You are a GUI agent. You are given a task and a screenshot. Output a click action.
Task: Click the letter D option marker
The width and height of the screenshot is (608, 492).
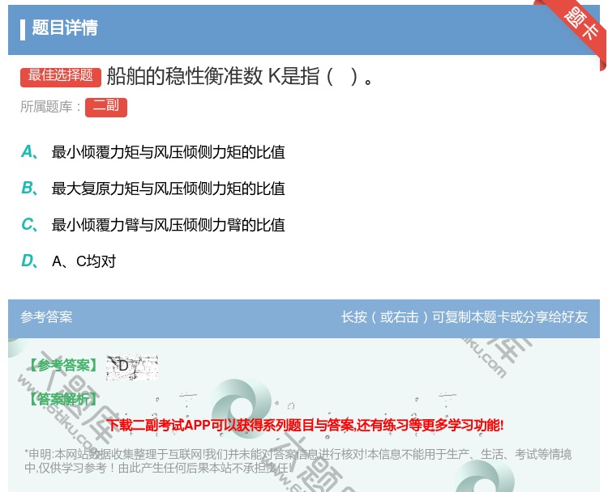29,261
